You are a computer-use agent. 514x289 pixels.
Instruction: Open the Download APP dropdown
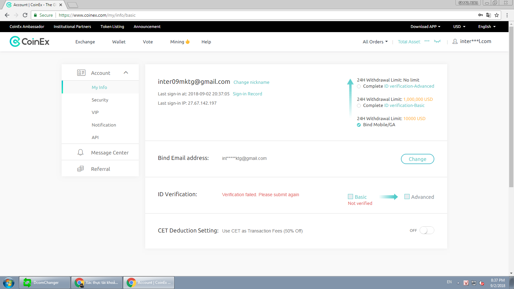coord(425,27)
